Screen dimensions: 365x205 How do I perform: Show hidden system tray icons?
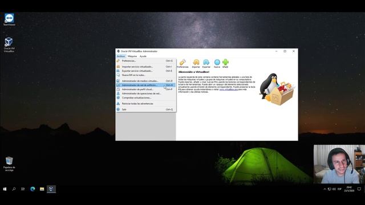click(x=325, y=189)
